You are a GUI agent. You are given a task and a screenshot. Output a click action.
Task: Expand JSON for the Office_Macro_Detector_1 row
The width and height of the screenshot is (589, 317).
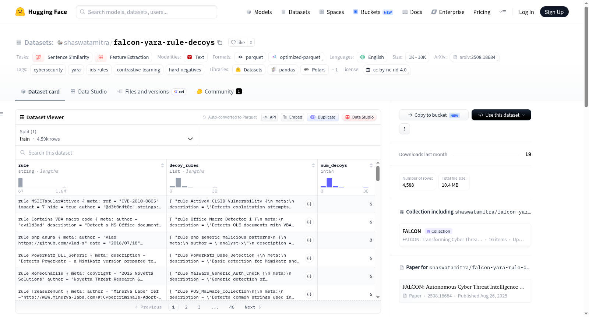(x=309, y=222)
